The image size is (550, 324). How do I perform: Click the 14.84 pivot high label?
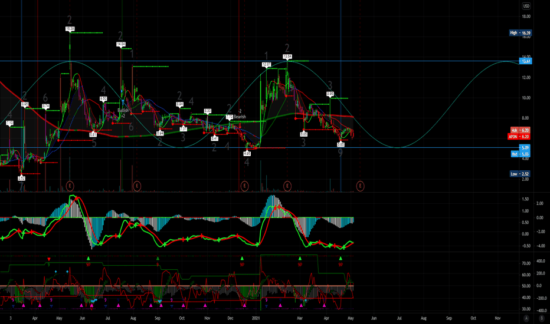121,44
